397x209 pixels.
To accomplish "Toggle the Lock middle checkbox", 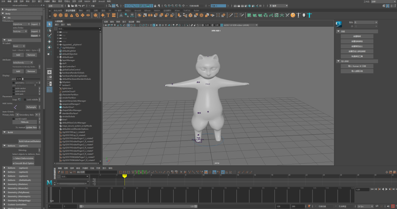I will pyautogui.click(x=24, y=99).
